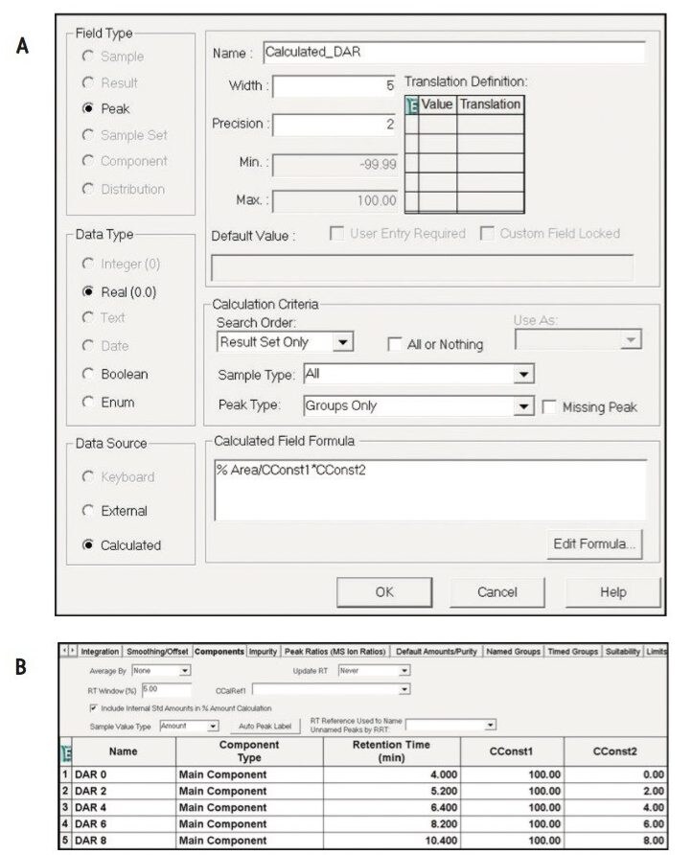
Task: Check the Missing Peak option
Action: click(x=549, y=406)
